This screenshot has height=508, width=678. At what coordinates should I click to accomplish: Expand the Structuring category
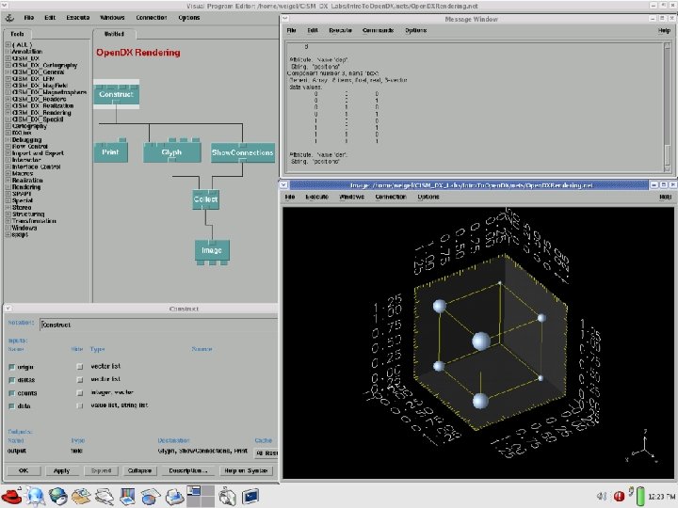8,214
